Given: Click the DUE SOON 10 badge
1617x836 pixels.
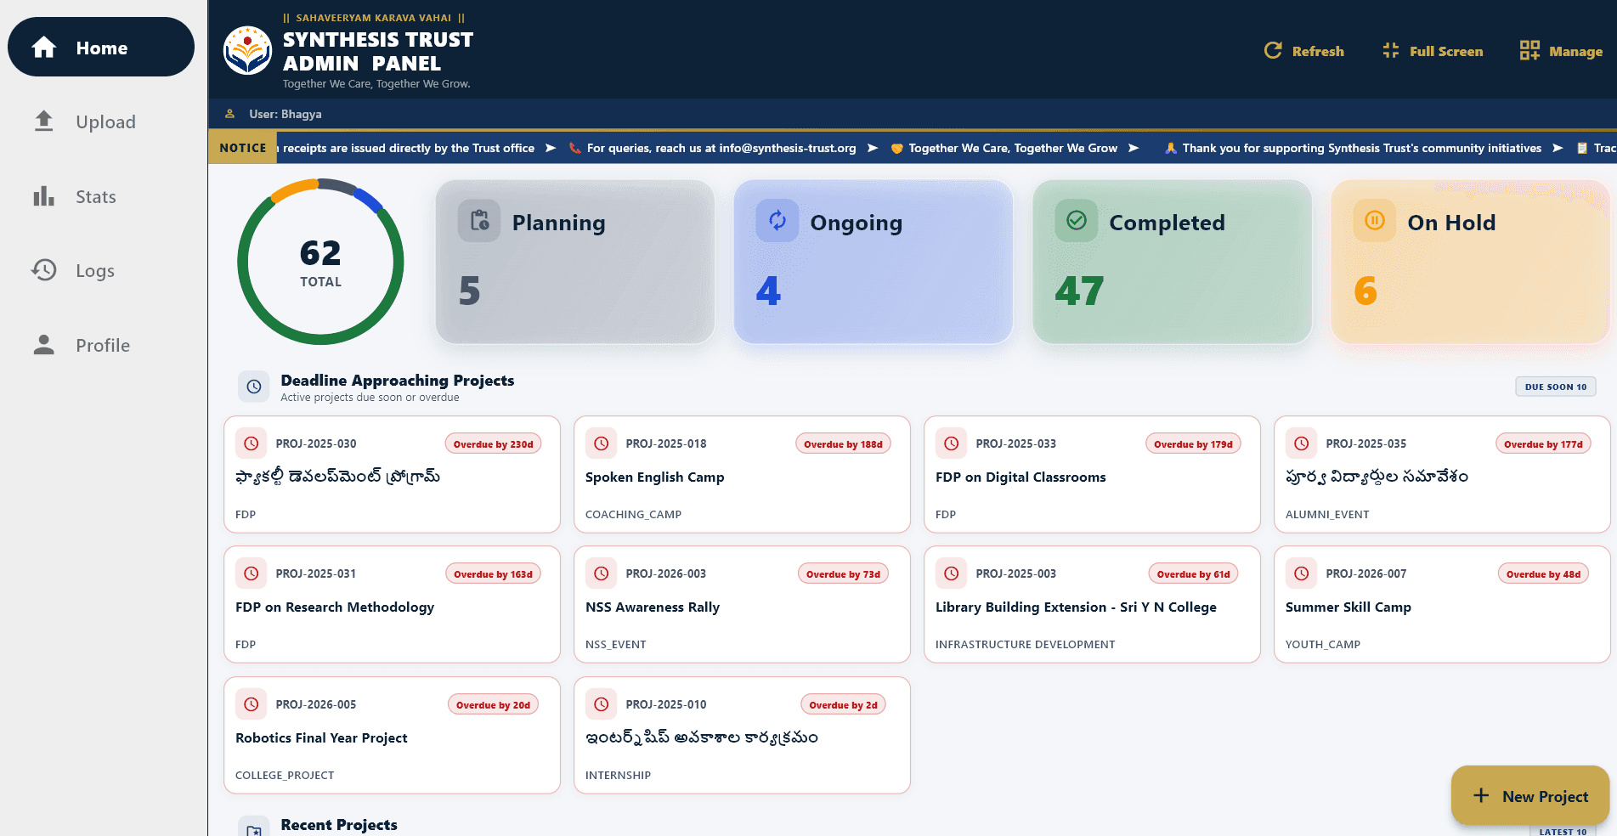Looking at the screenshot, I should (x=1556, y=387).
